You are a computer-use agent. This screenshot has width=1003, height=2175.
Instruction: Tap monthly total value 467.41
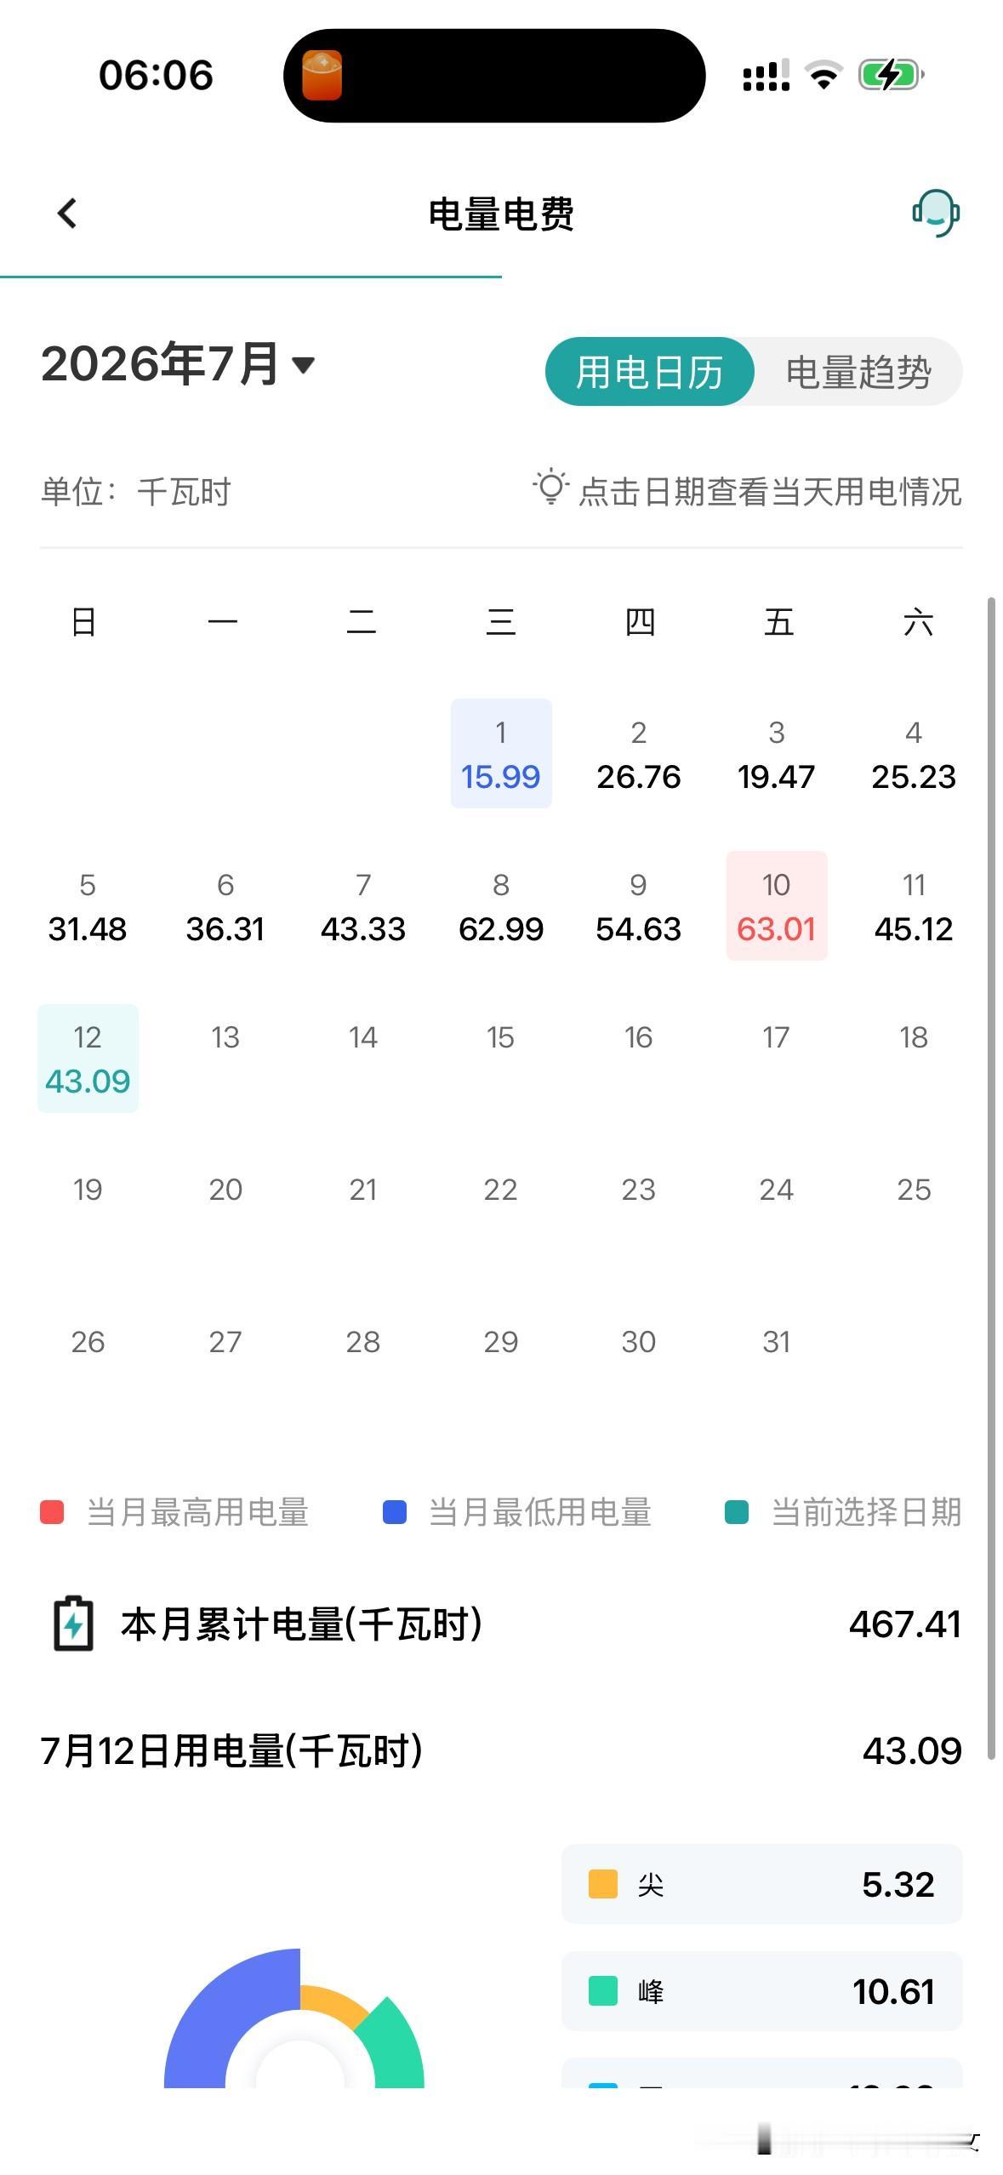[x=905, y=1624]
